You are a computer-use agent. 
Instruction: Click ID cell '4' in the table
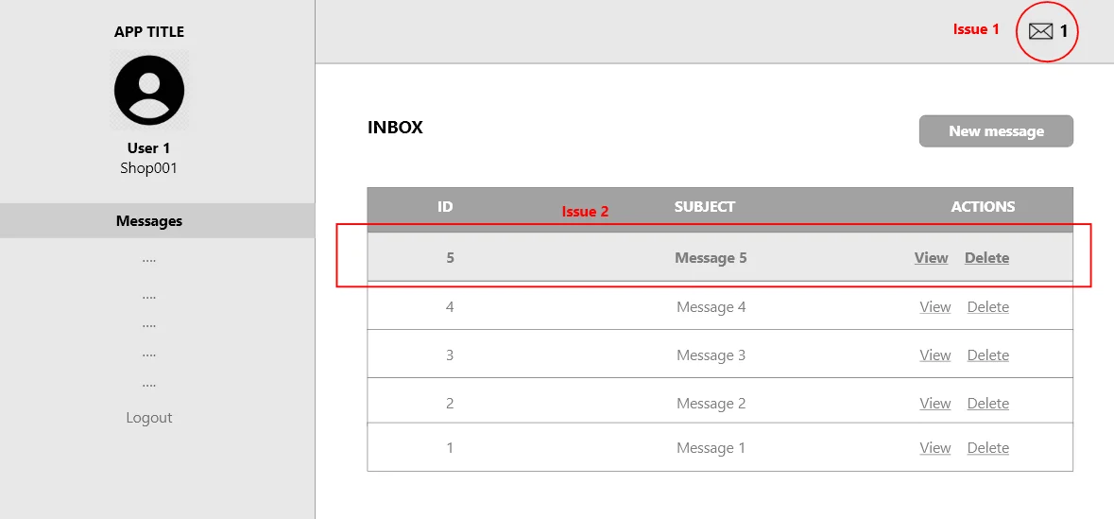pos(450,307)
